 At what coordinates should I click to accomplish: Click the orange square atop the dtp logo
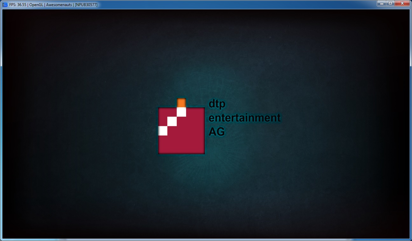coord(181,103)
